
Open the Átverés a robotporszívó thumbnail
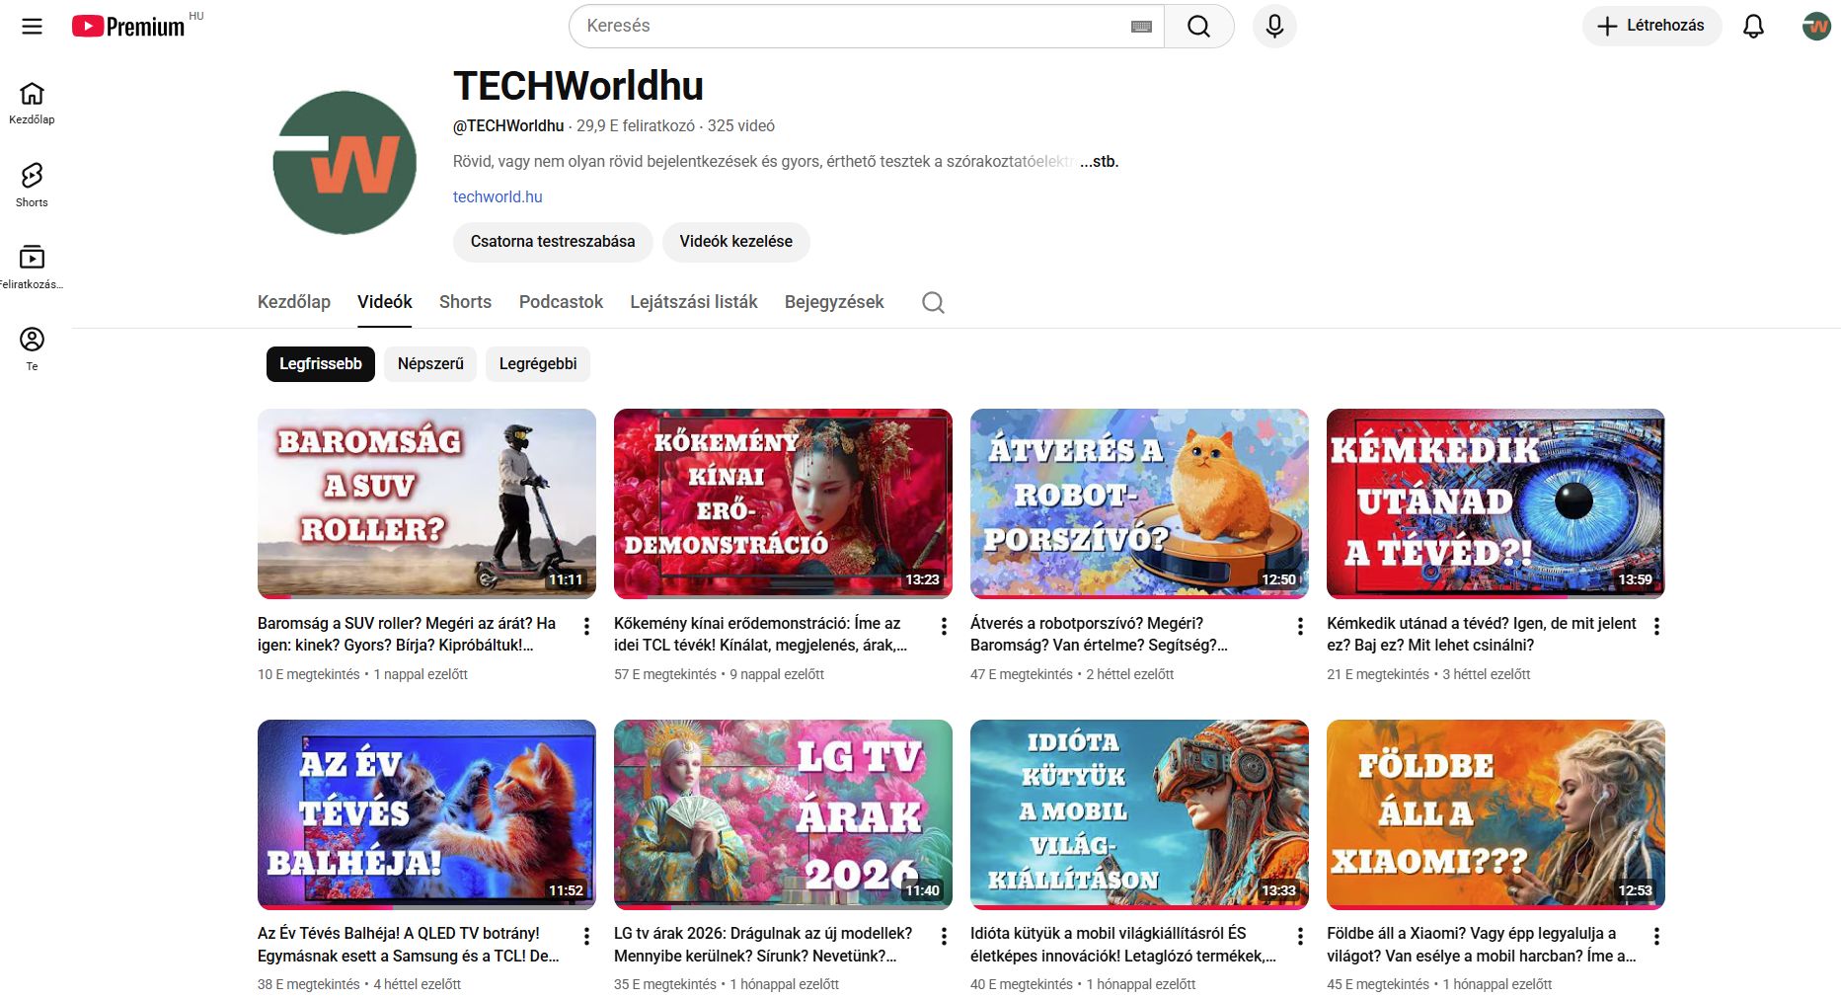pos(1139,503)
